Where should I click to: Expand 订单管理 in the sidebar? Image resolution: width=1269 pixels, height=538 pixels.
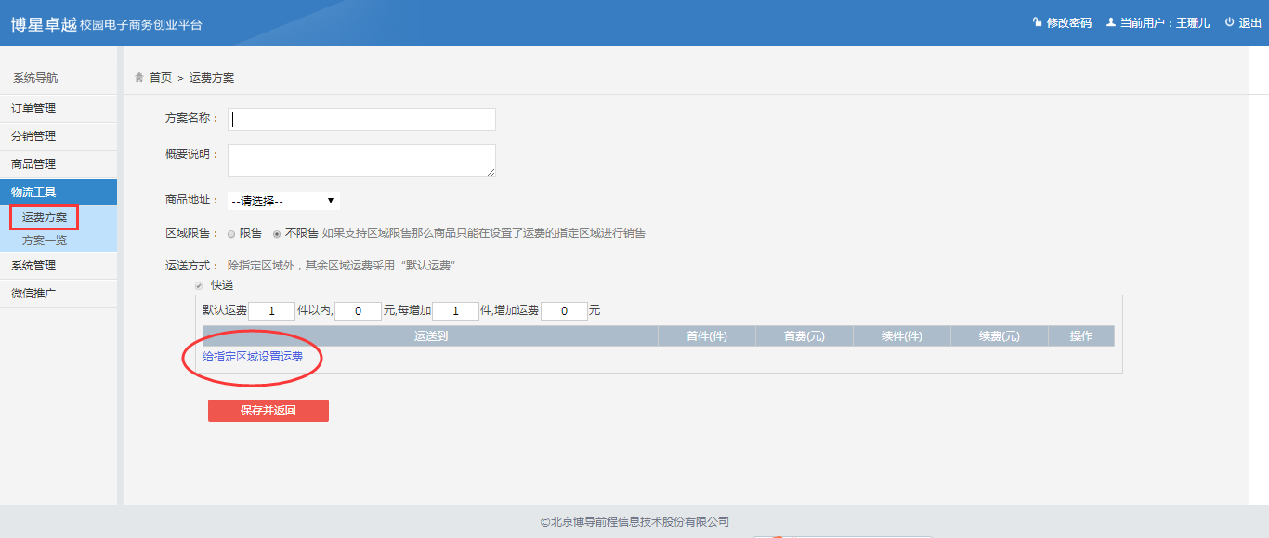tap(33, 109)
